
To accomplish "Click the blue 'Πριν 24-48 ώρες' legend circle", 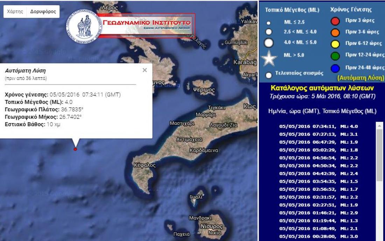I will click(x=335, y=68).
